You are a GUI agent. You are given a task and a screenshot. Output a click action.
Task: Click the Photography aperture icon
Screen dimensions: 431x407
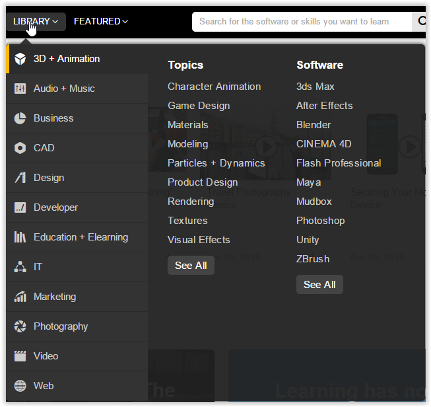(x=20, y=326)
